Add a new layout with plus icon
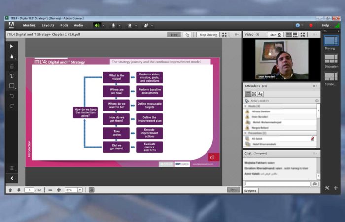 click(x=336, y=188)
